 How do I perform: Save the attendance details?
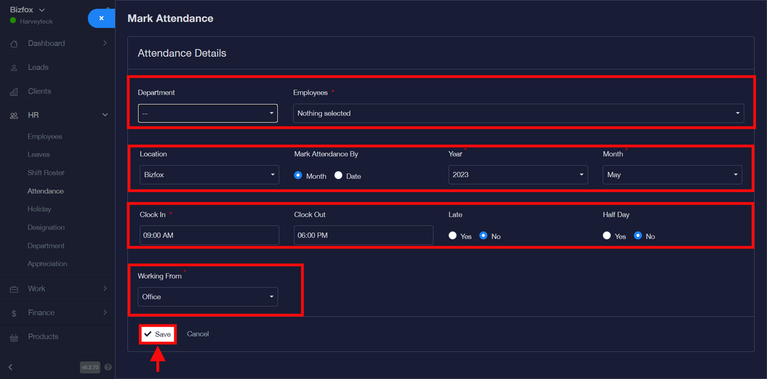coord(158,334)
